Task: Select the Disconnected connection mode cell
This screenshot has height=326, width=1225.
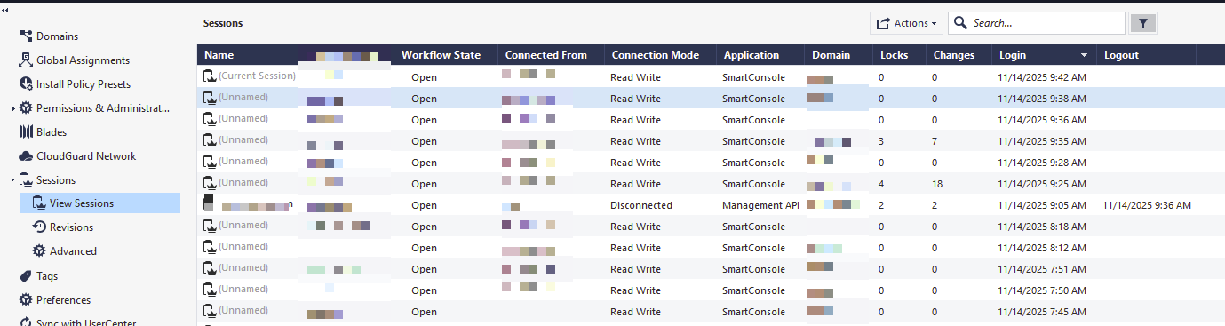Action: tap(641, 205)
